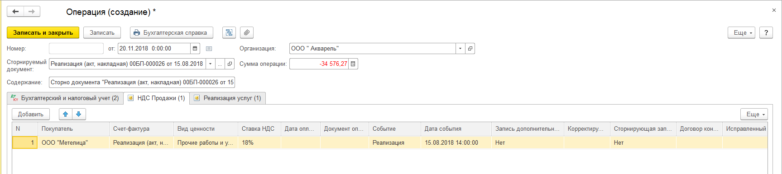Click the forward navigation arrow
Screen dimensions: 782x174
pos(32,11)
